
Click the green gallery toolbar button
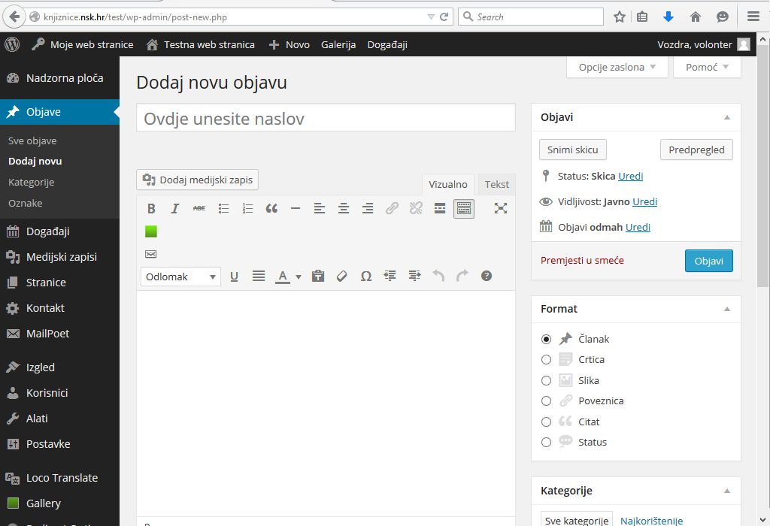click(151, 231)
